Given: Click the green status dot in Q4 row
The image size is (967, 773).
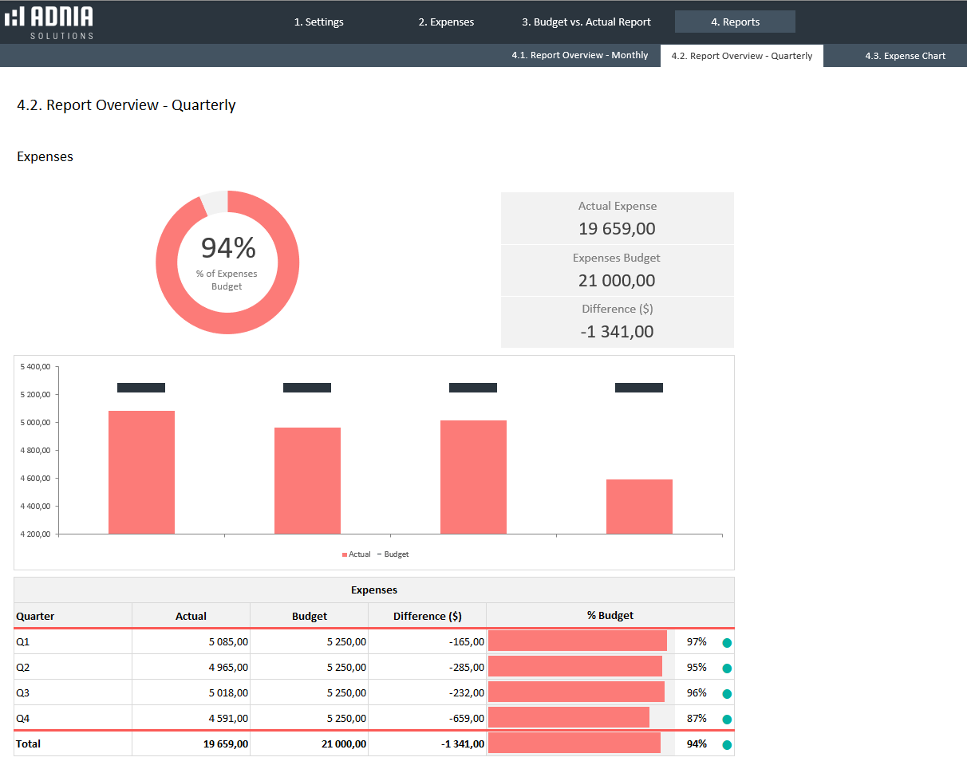Looking at the screenshot, I should (727, 719).
